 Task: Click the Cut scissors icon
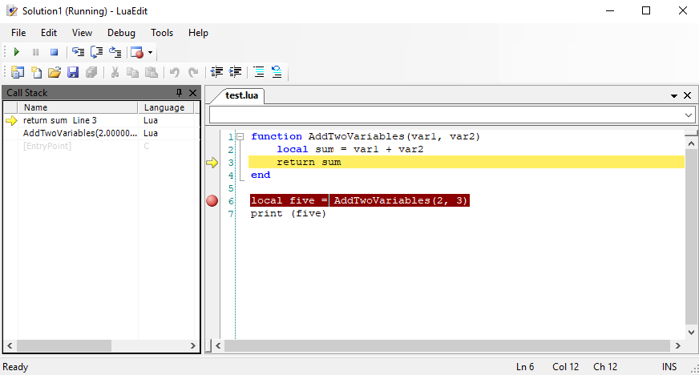click(x=115, y=72)
